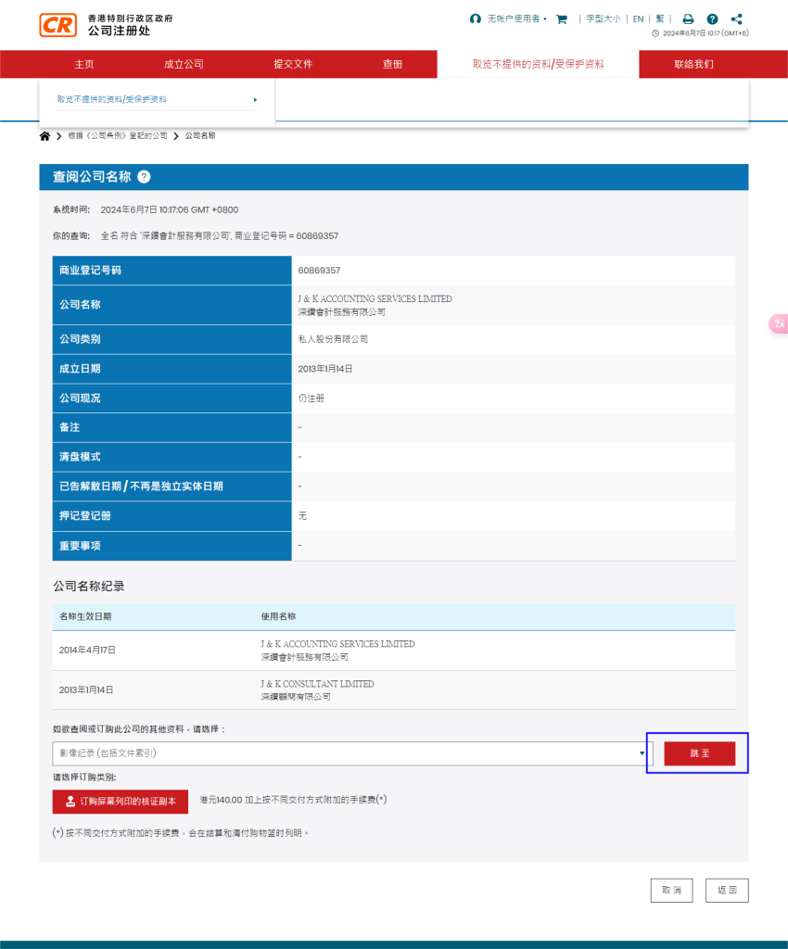Open the 联络我们 menu tab
Viewport: 788px width, 949px height.
(693, 64)
